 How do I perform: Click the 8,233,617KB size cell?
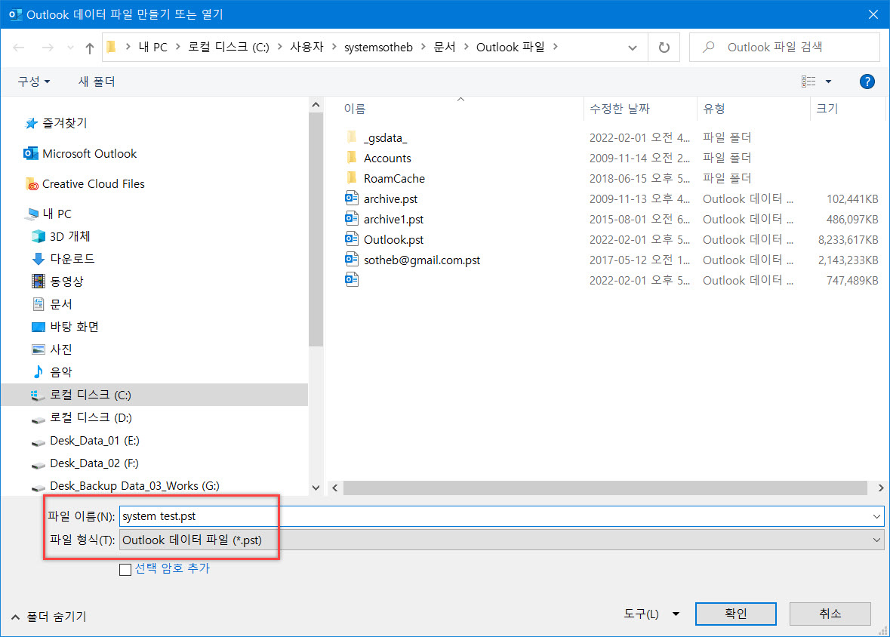848,239
